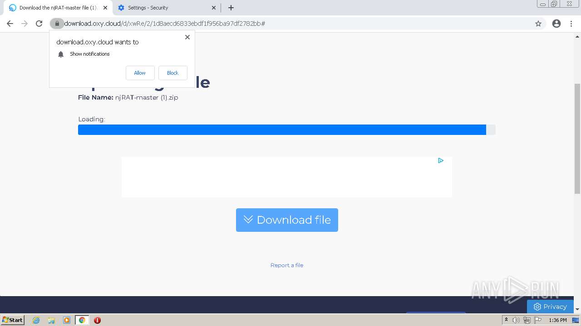Close the Settings - Security tab
The width and height of the screenshot is (581, 326).
pos(214,8)
